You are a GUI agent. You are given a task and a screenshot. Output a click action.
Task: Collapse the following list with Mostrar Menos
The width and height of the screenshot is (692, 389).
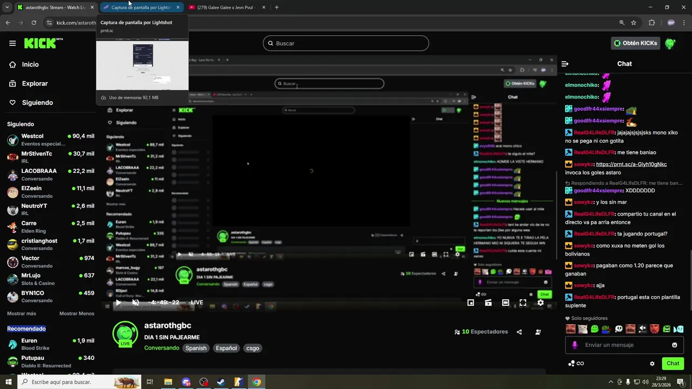click(x=77, y=313)
